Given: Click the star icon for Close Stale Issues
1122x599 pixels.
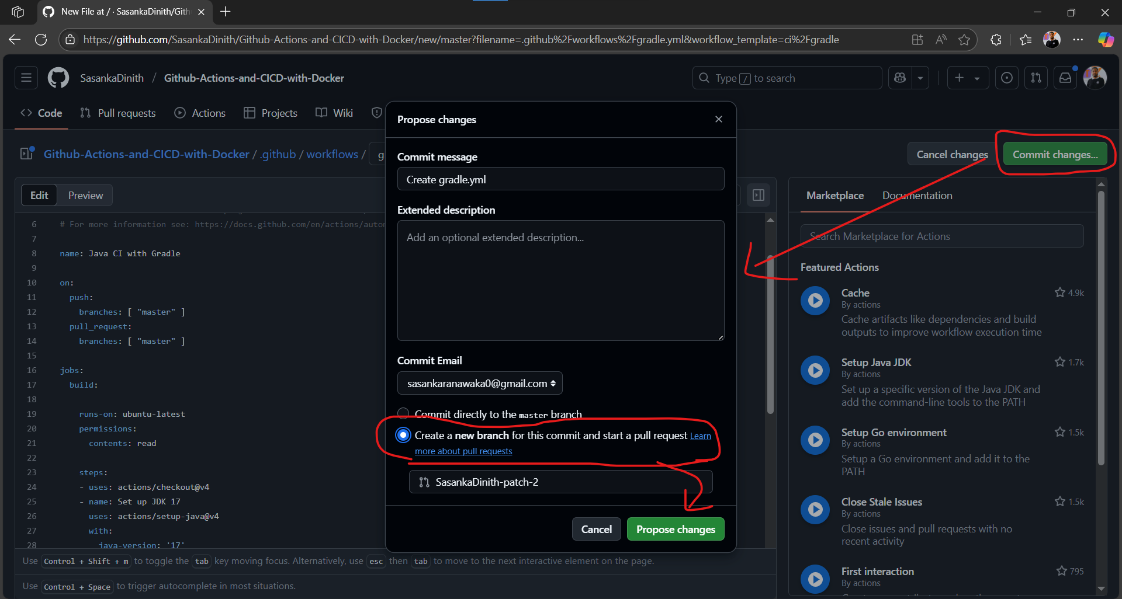Looking at the screenshot, I should [x=1059, y=502].
